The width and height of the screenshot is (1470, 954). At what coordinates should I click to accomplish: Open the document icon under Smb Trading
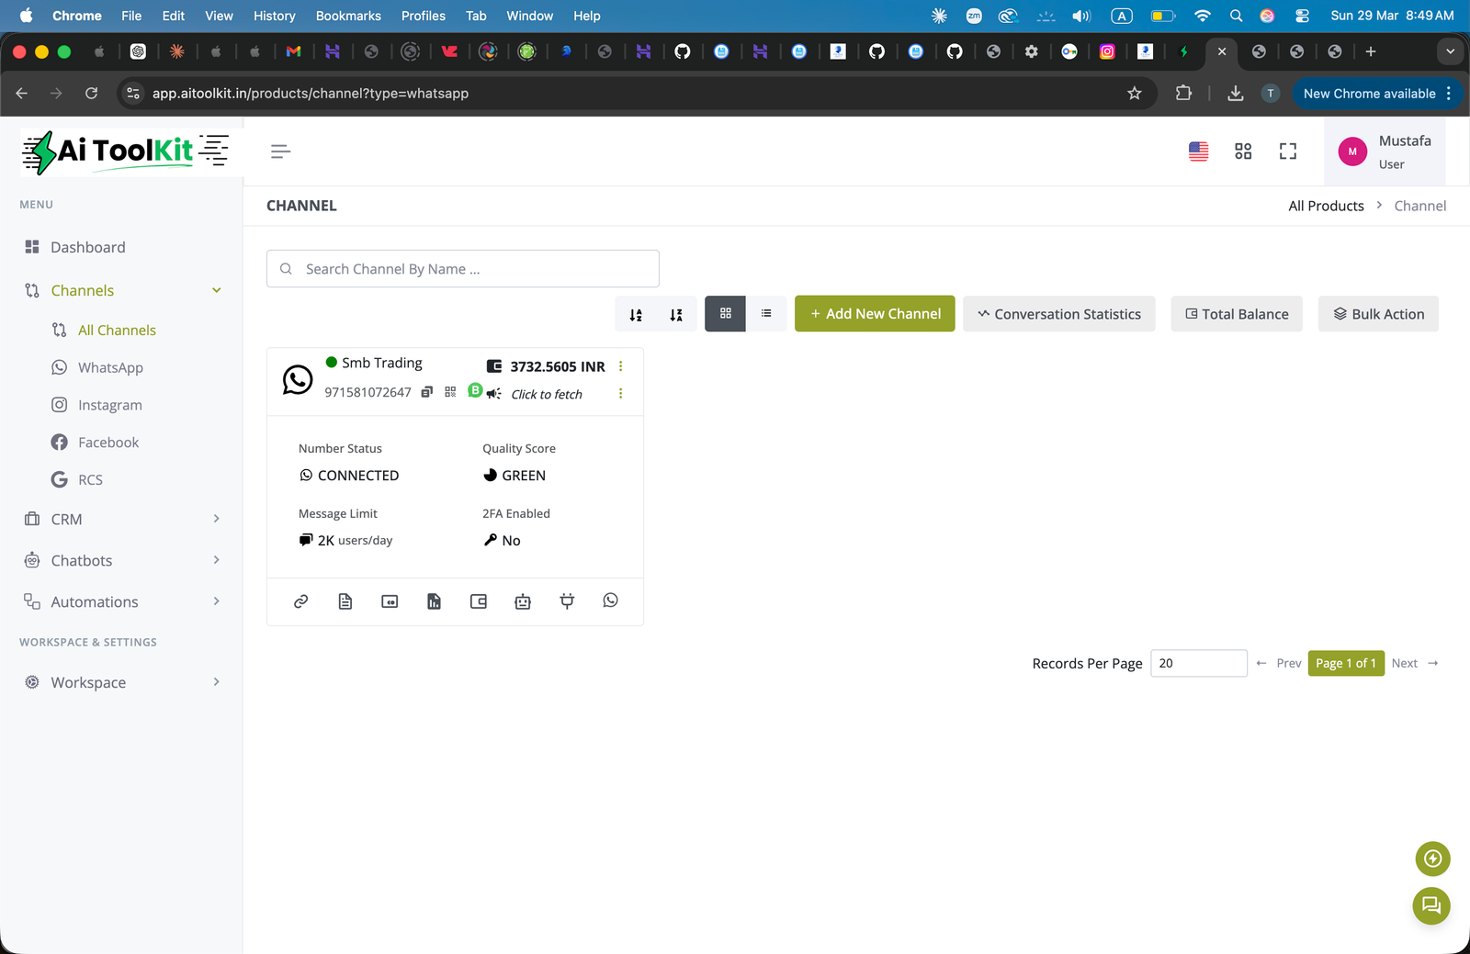[x=345, y=601]
